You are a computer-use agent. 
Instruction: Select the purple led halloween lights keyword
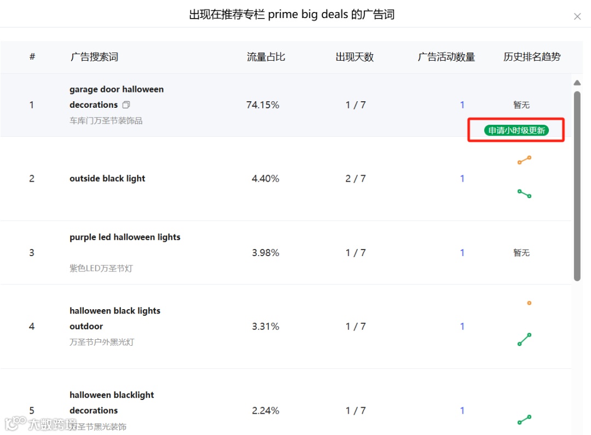coord(125,237)
